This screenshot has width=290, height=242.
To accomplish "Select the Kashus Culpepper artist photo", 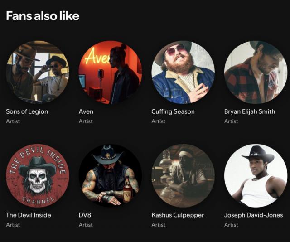I will click(x=183, y=175).
